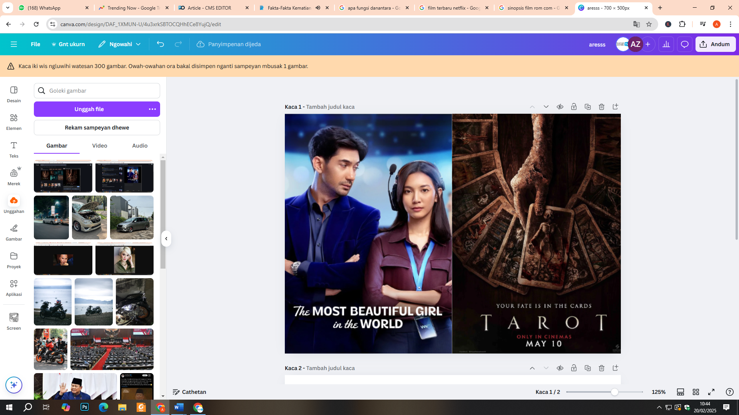This screenshot has height=415, width=739.
Task: Open the comments speech bubble
Action: point(685,44)
